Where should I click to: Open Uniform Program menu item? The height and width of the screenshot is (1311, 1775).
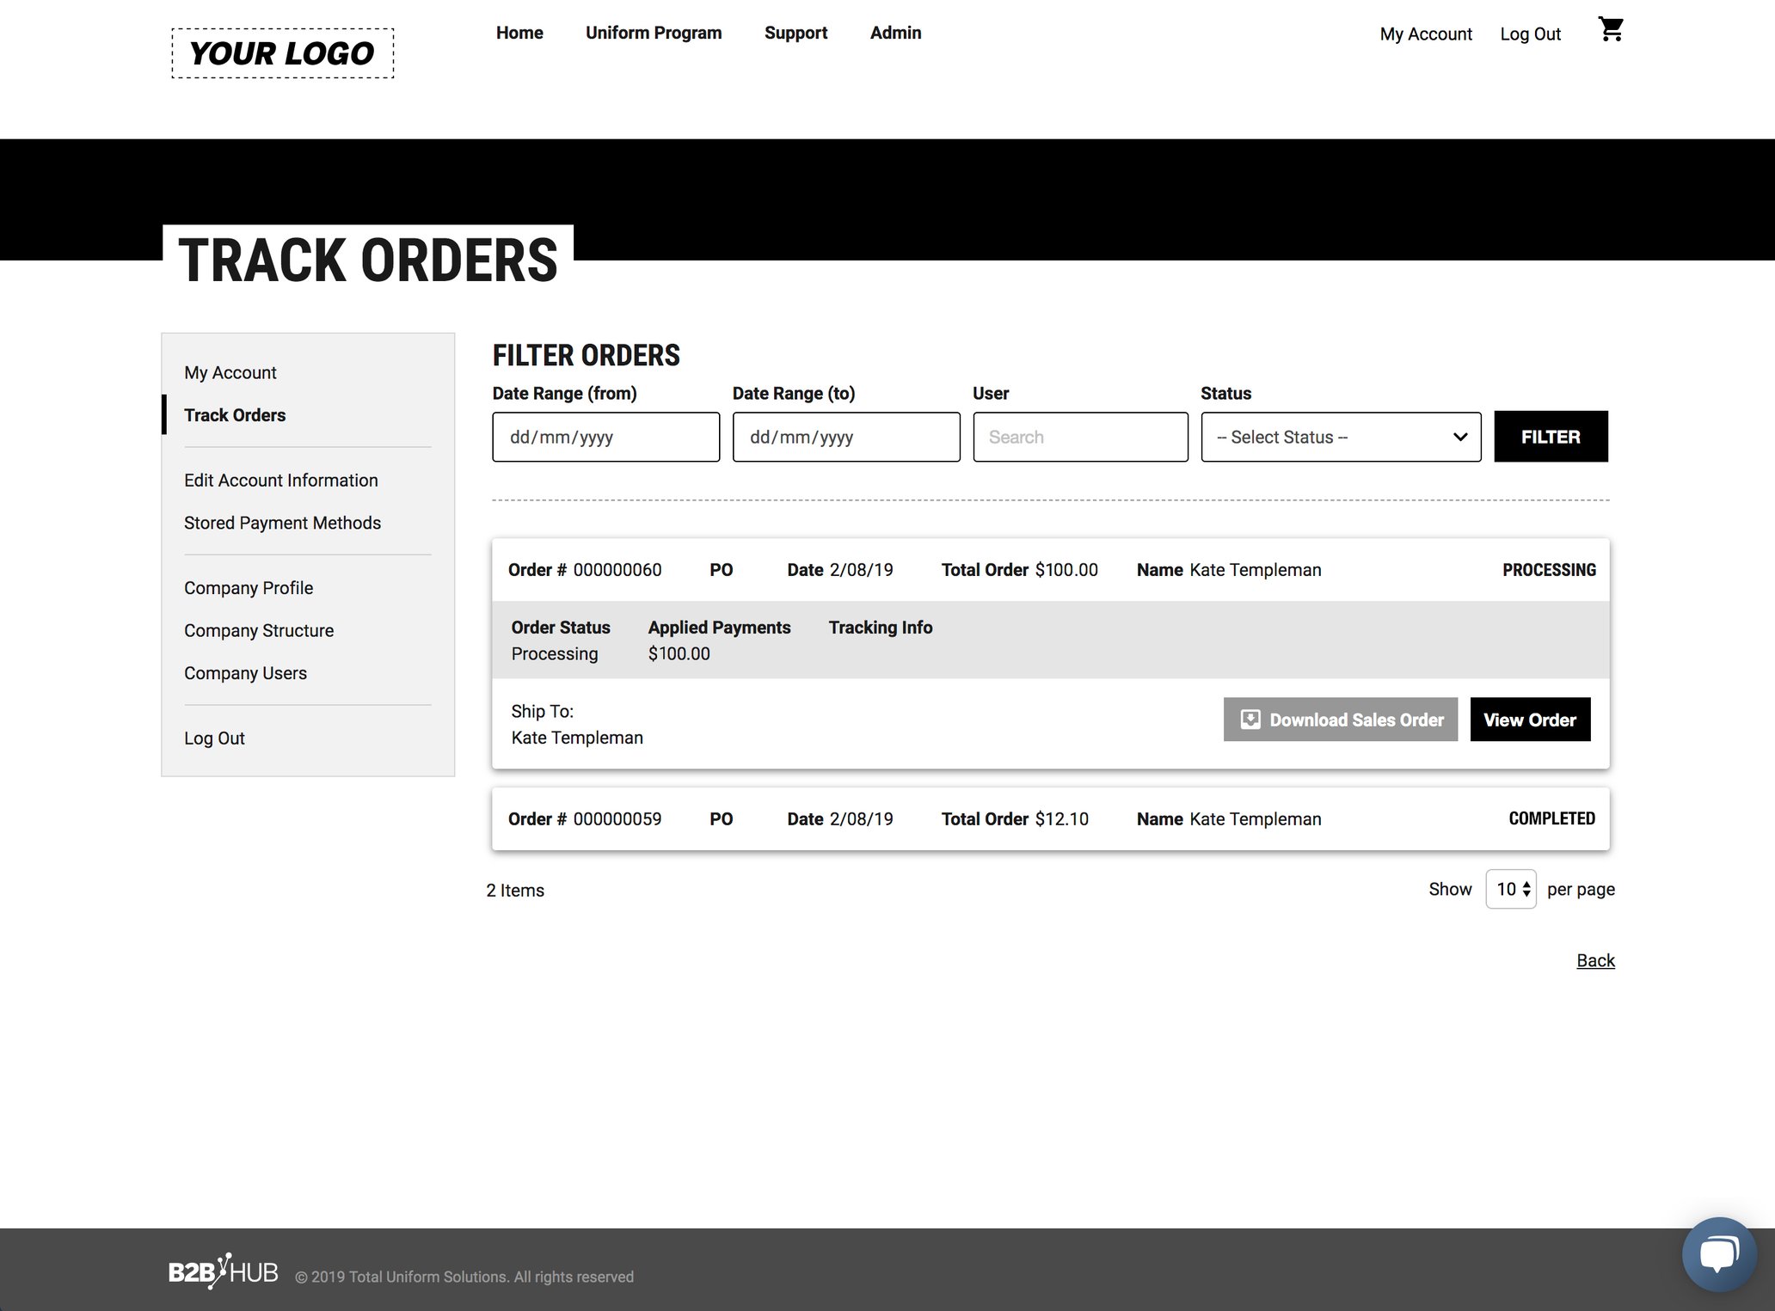[654, 33]
